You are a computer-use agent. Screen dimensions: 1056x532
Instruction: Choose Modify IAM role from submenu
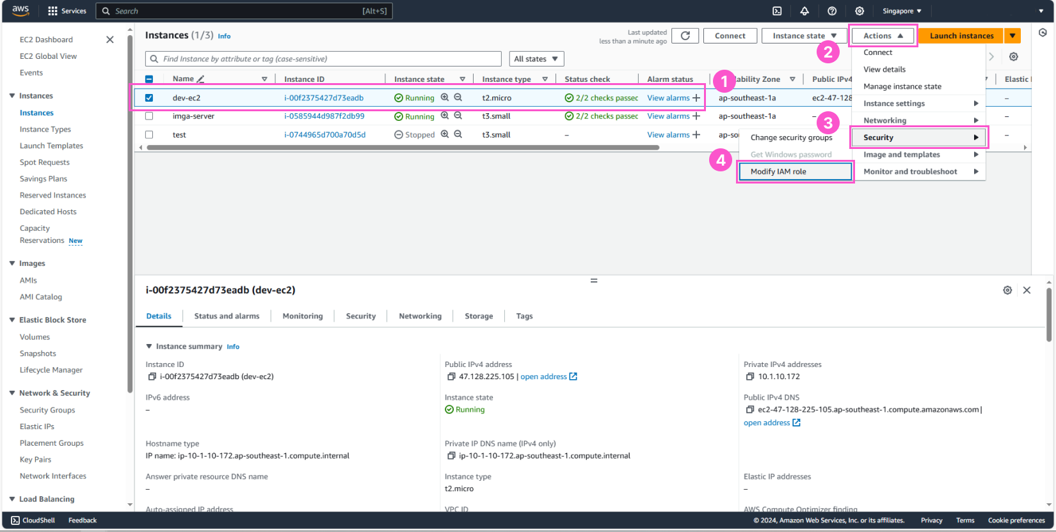[x=796, y=171]
